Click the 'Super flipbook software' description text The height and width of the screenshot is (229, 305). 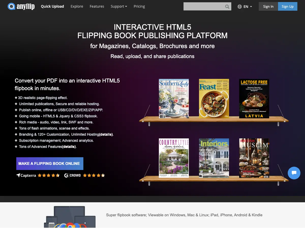[x=184, y=215]
